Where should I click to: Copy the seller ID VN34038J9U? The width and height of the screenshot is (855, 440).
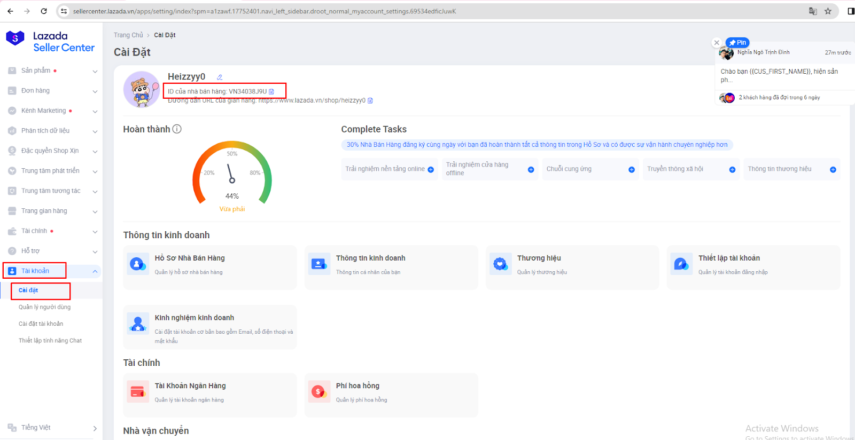click(x=271, y=91)
